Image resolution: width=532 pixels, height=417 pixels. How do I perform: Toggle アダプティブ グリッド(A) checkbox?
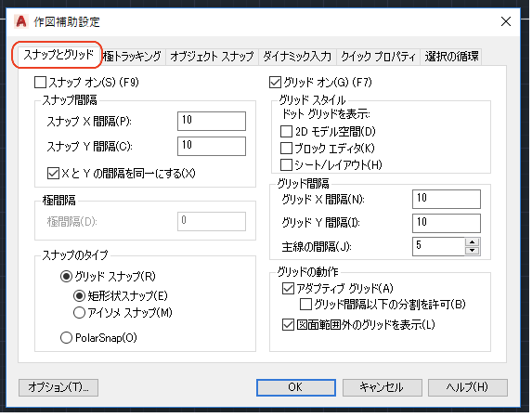click(x=288, y=289)
